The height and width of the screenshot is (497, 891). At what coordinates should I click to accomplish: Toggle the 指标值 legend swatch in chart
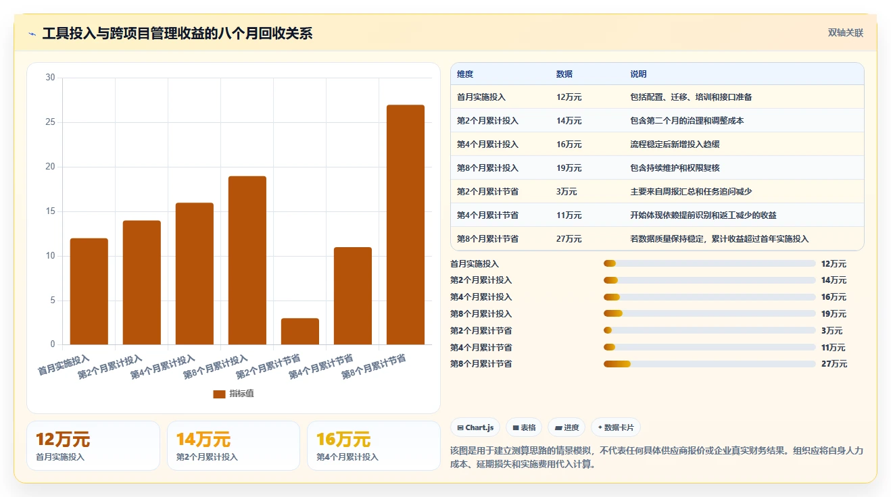tap(219, 394)
